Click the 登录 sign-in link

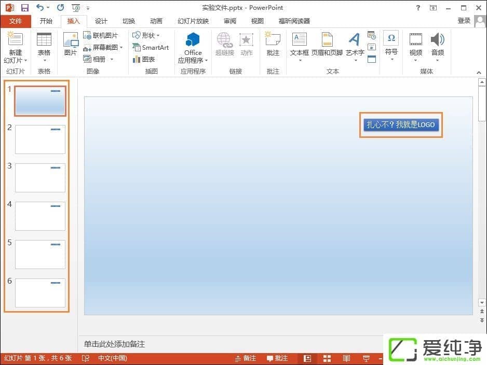pos(464,21)
